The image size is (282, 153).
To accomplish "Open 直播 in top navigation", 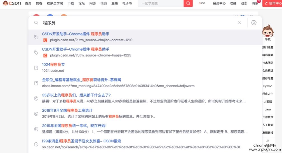I will (x=115, y=3).
